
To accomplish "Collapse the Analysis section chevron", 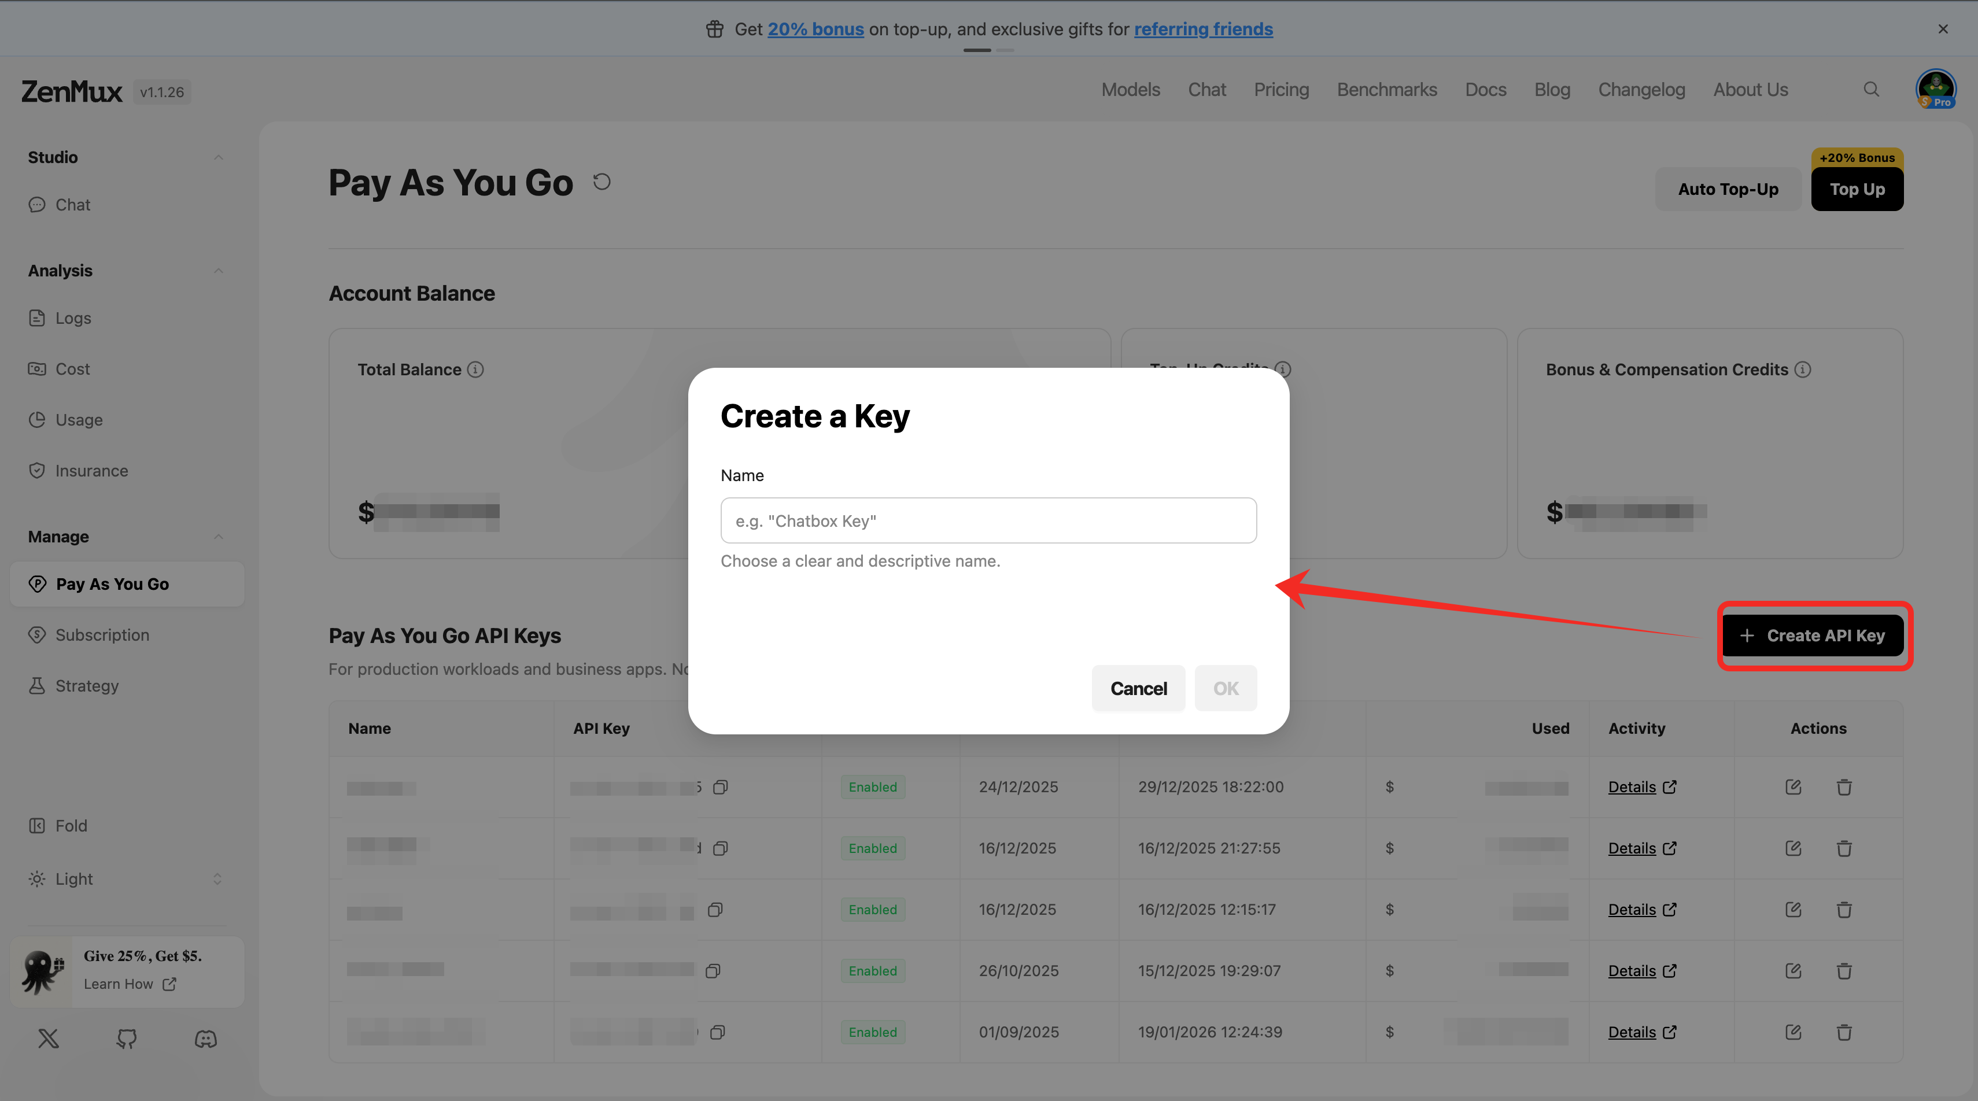I will coord(218,271).
